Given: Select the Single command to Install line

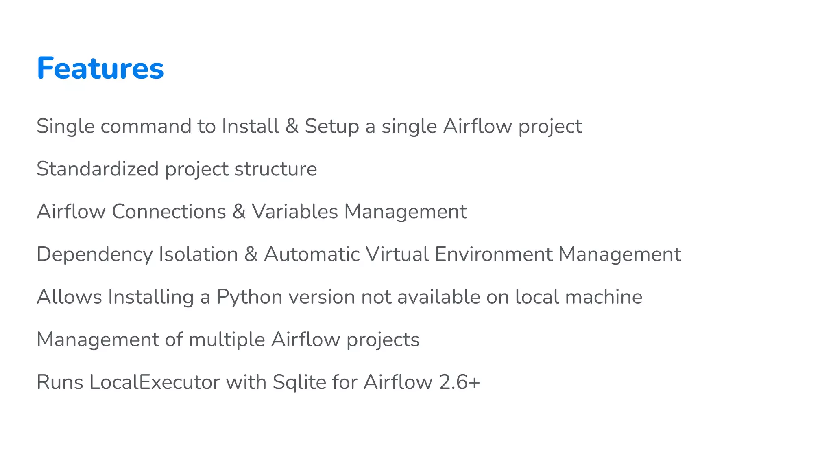Looking at the screenshot, I should [x=309, y=127].
